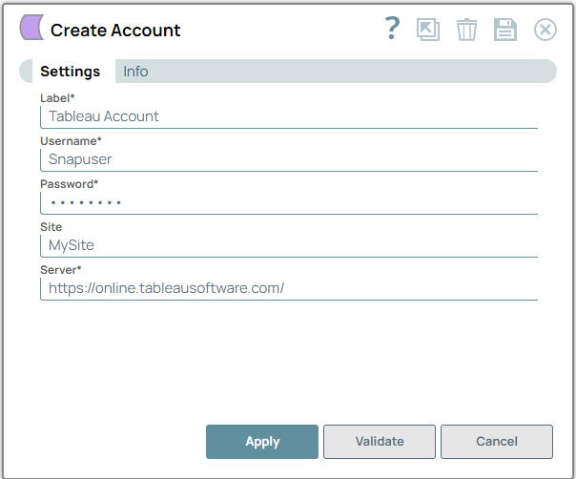This screenshot has width=576, height=479.
Task: Click the pop-out window icon
Action: click(428, 30)
